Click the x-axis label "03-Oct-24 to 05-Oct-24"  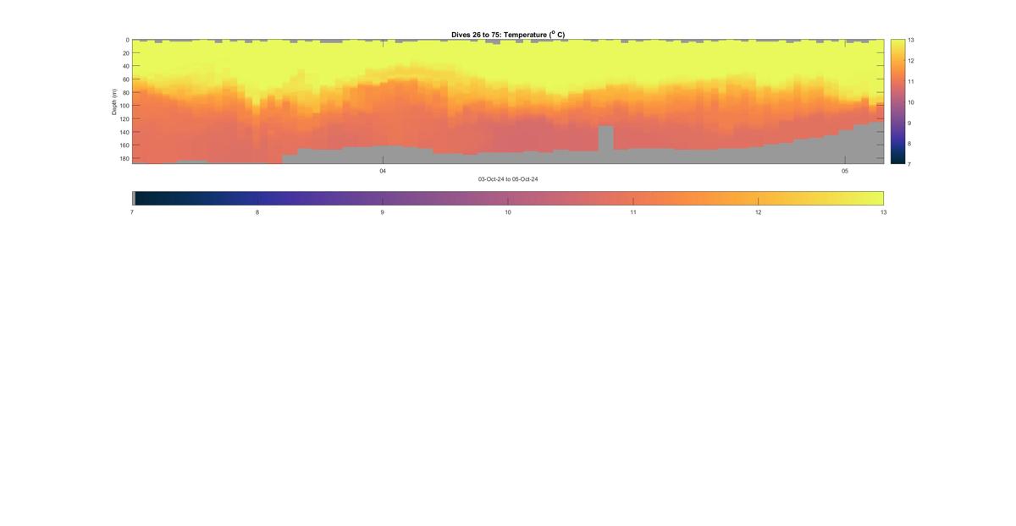508,179
